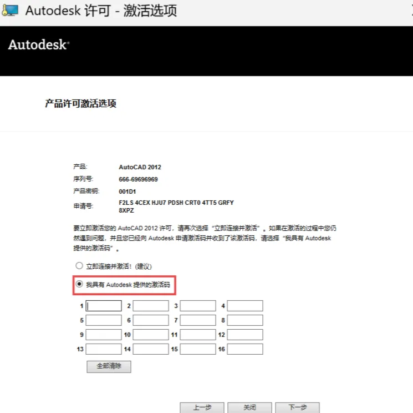Click the product key value 001D1

(x=127, y=192)
